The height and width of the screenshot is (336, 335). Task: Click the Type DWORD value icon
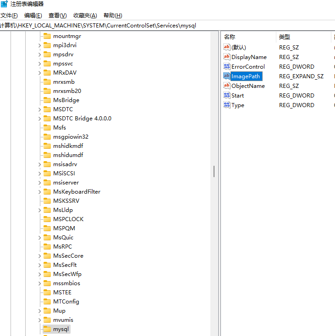tap(227, 105)
